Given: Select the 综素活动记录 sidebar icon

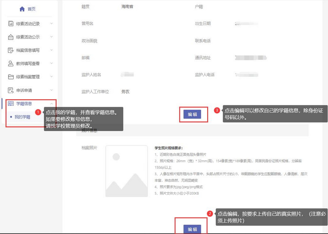Looking at the screenshot, I should tap(11, 24).
